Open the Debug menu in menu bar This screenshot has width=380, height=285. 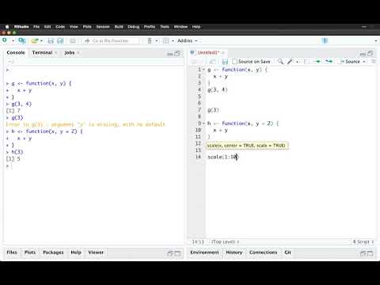coord(133,27)
